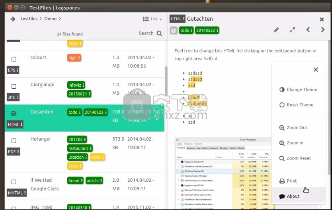The height and width of the screenshot is (210, 332).
Task: Select Reset Theme menu entry
Action: [298, 105]
